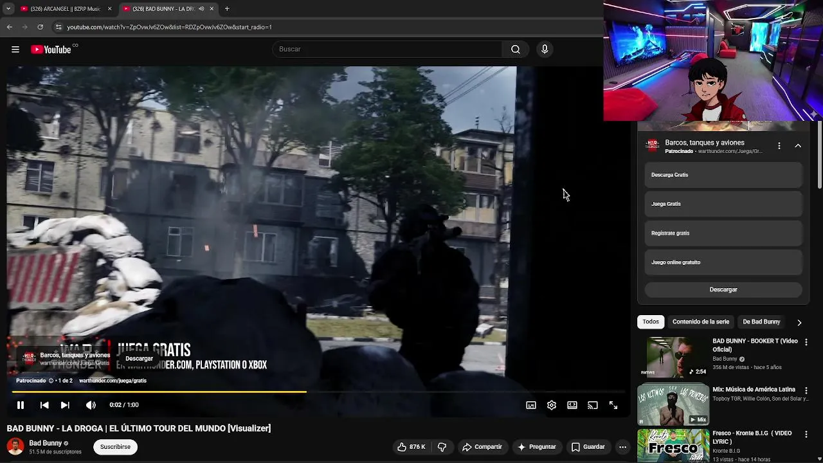Screen dimensions: 823x463
Task: Reload the current page
Action: [40, 27]
